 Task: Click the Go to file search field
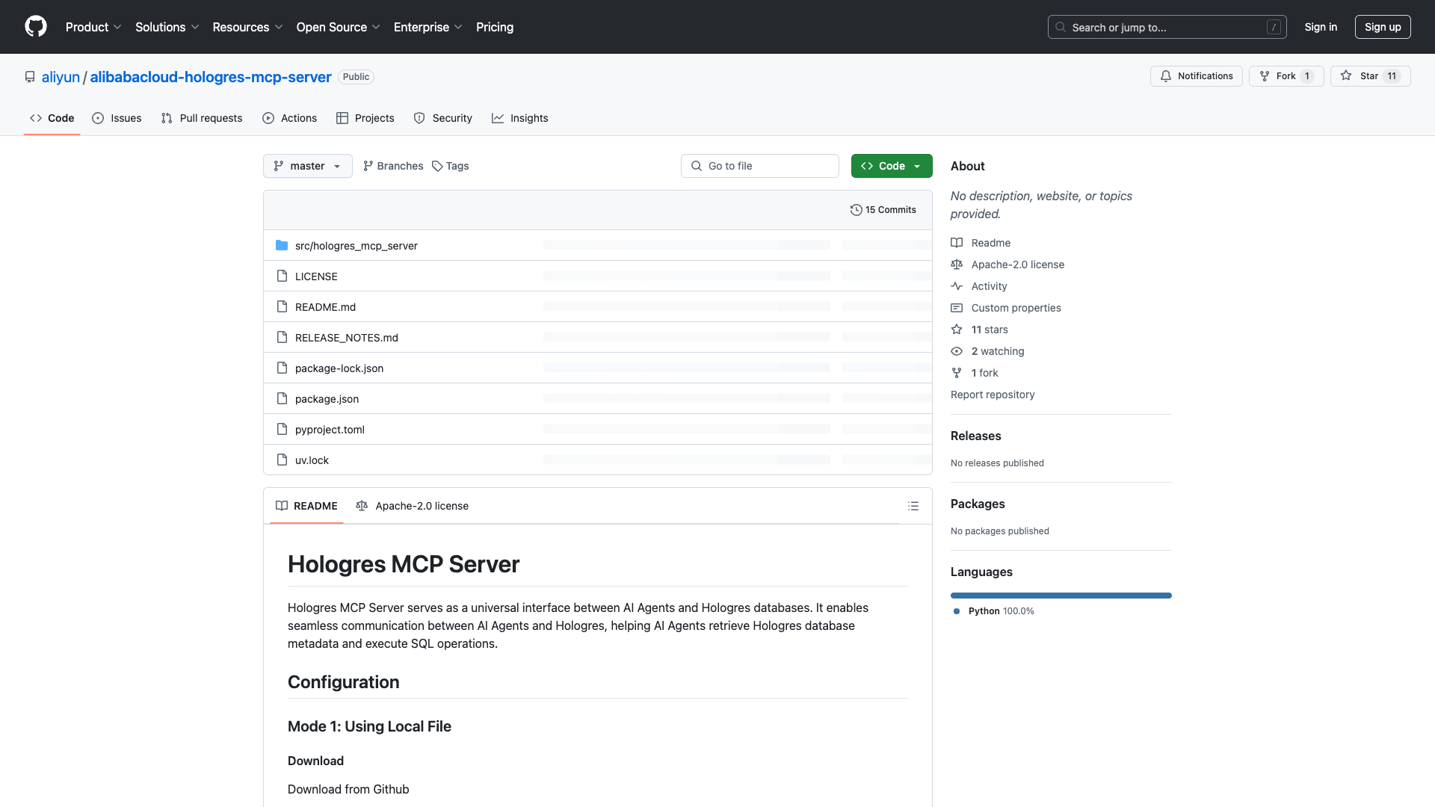click(x=759, y=166)
